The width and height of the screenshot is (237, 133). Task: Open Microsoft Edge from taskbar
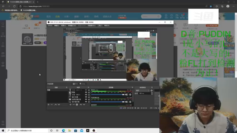click(63, 131)
